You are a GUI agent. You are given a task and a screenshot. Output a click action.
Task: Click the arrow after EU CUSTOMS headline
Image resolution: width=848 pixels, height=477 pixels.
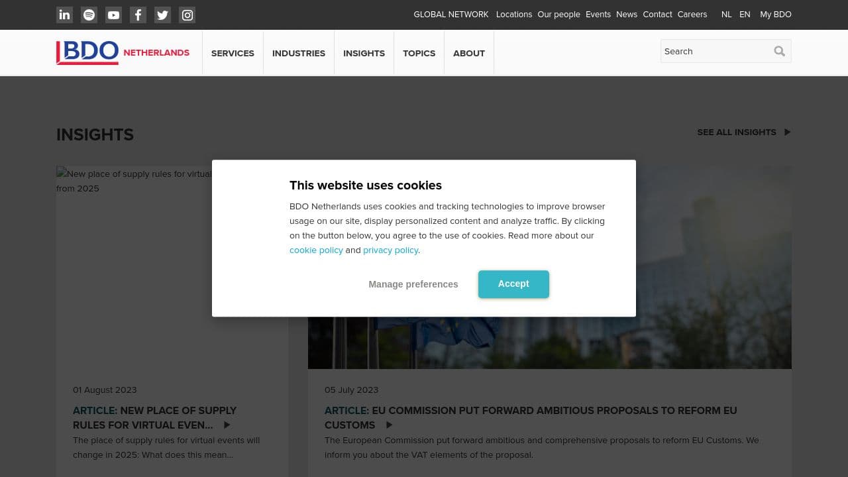click(389, 425)
